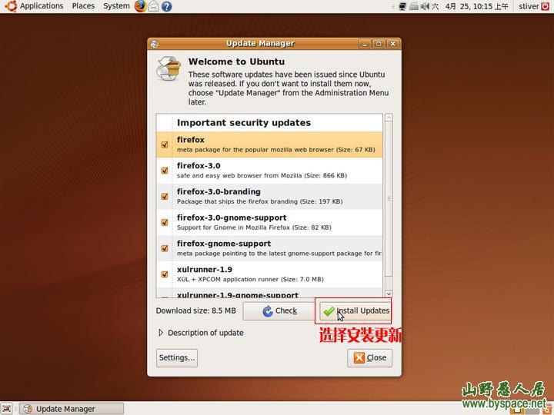Minimize the Update Manager window
The width and height of the screenshot is (554, 415).
pyautogui.click(x=365, y=44)
